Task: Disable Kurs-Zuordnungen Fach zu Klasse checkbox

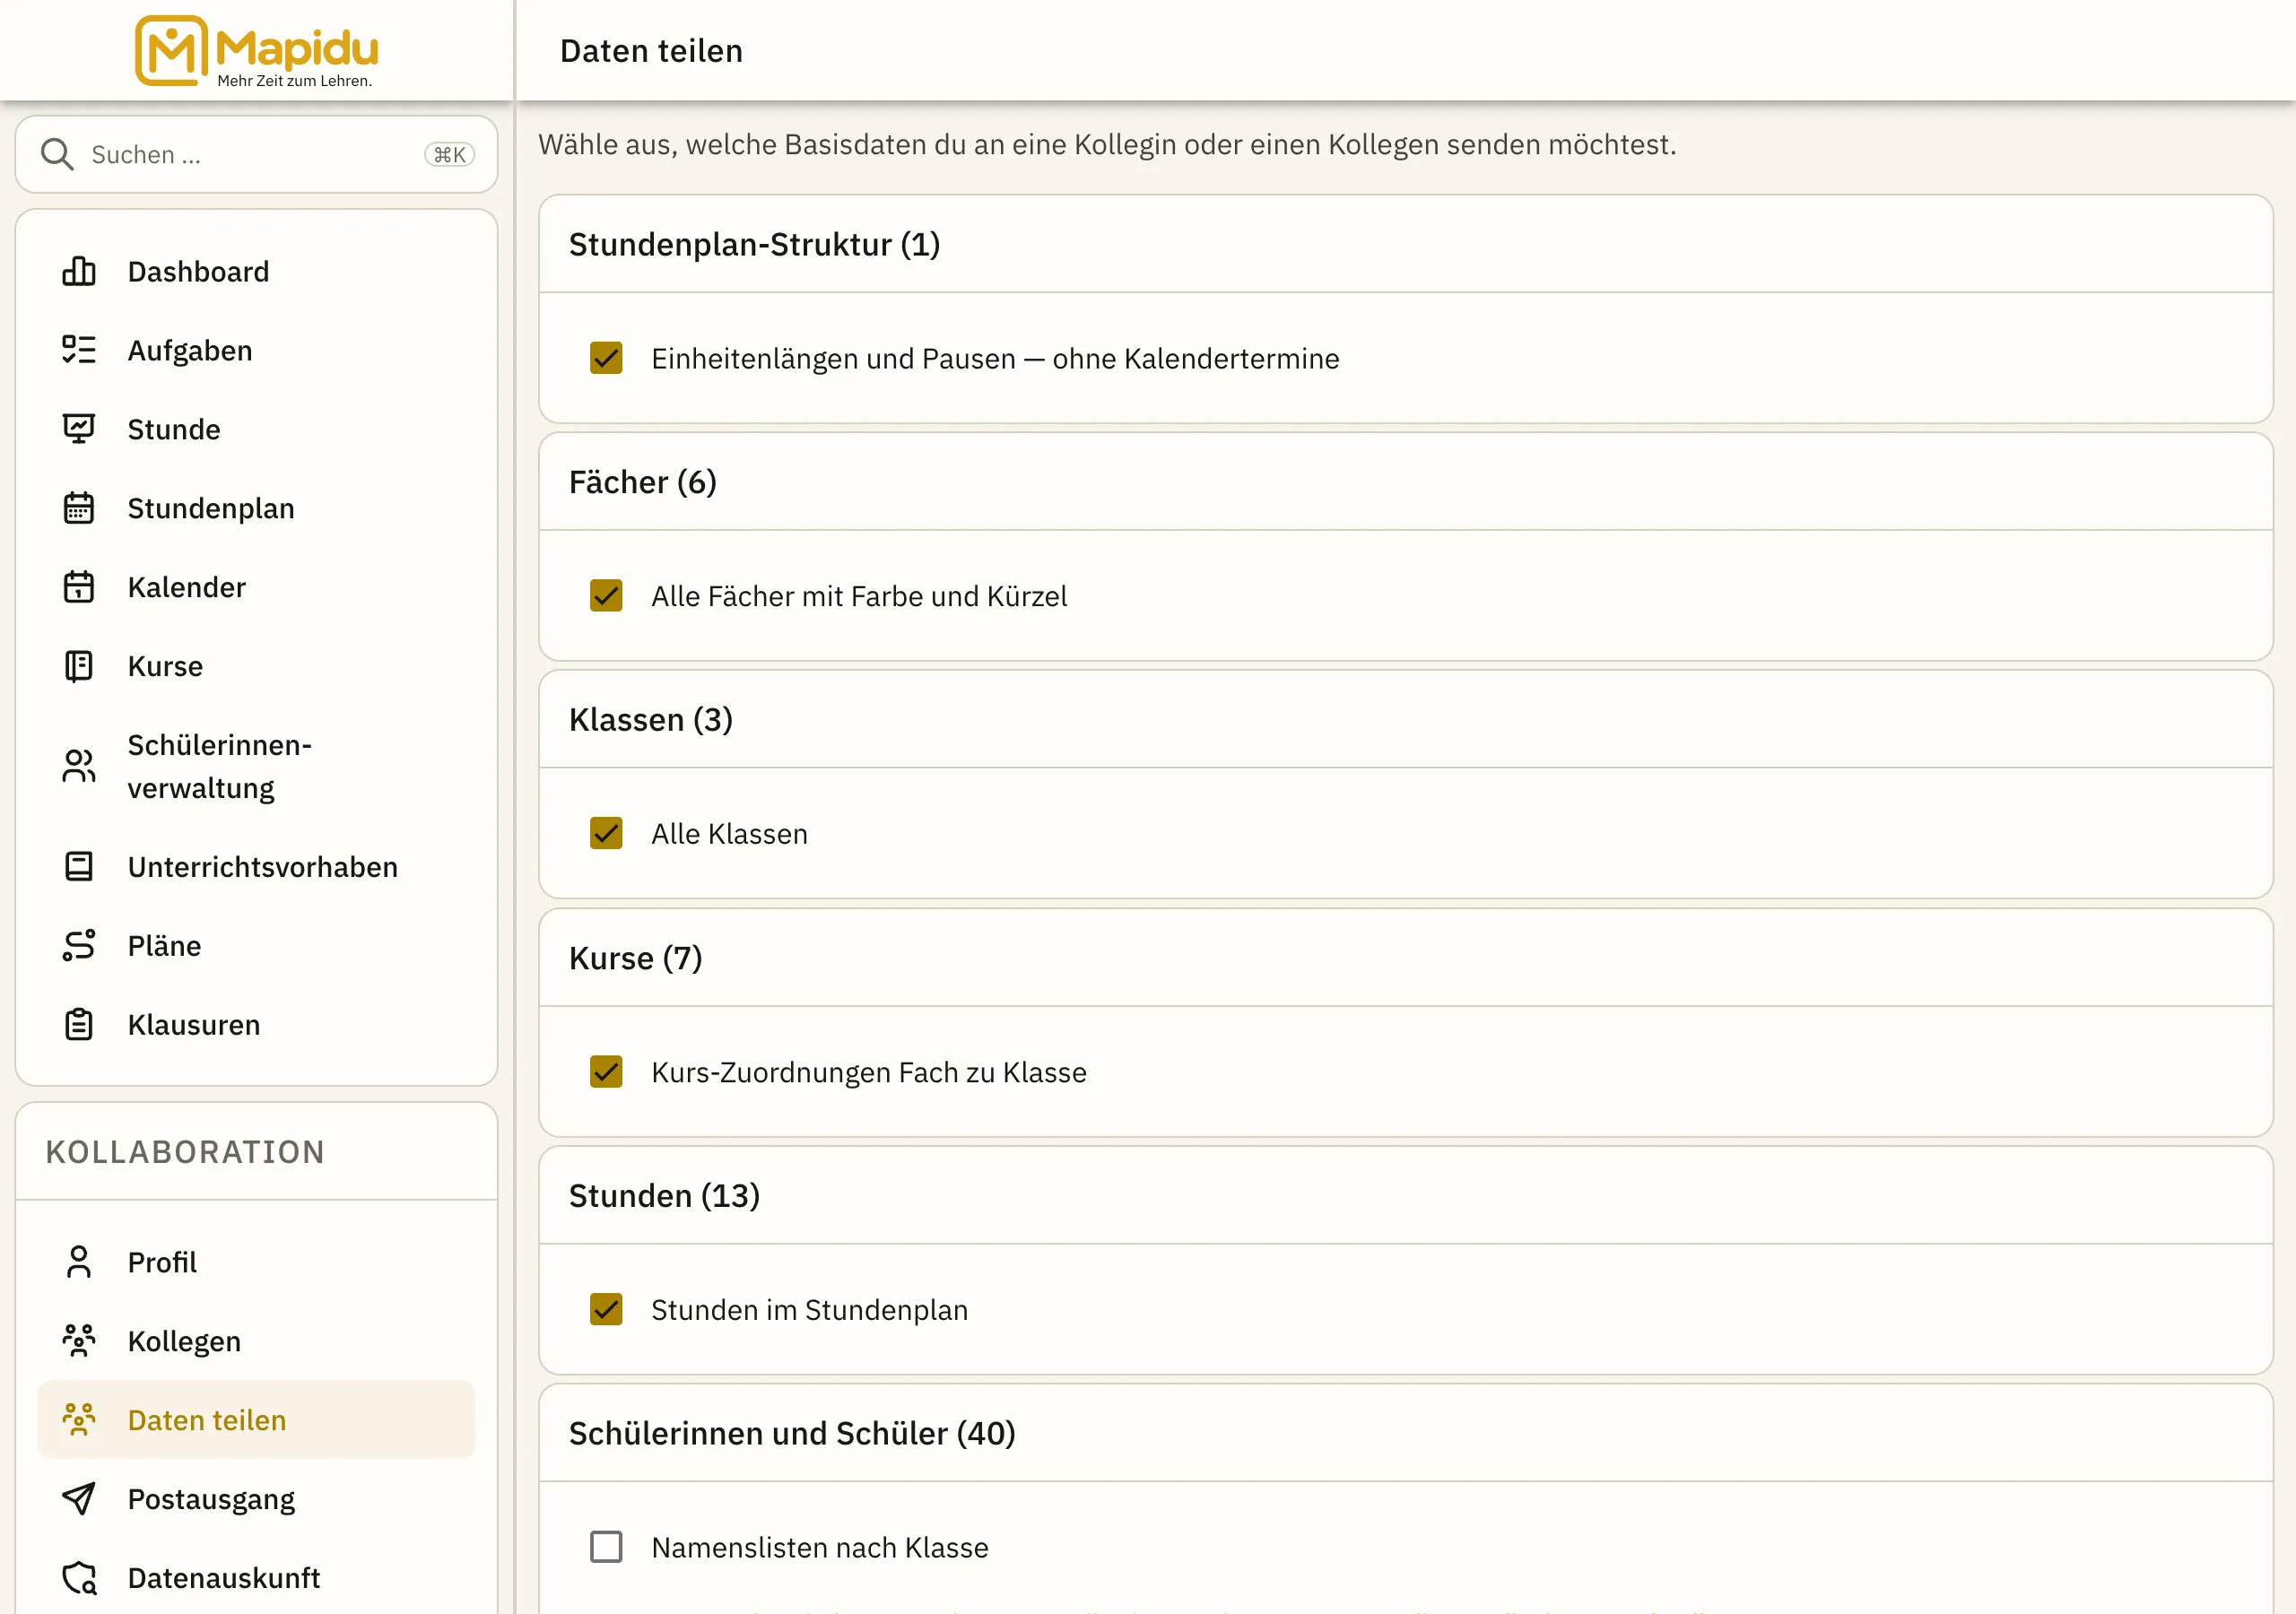Action: [606, 1072]
